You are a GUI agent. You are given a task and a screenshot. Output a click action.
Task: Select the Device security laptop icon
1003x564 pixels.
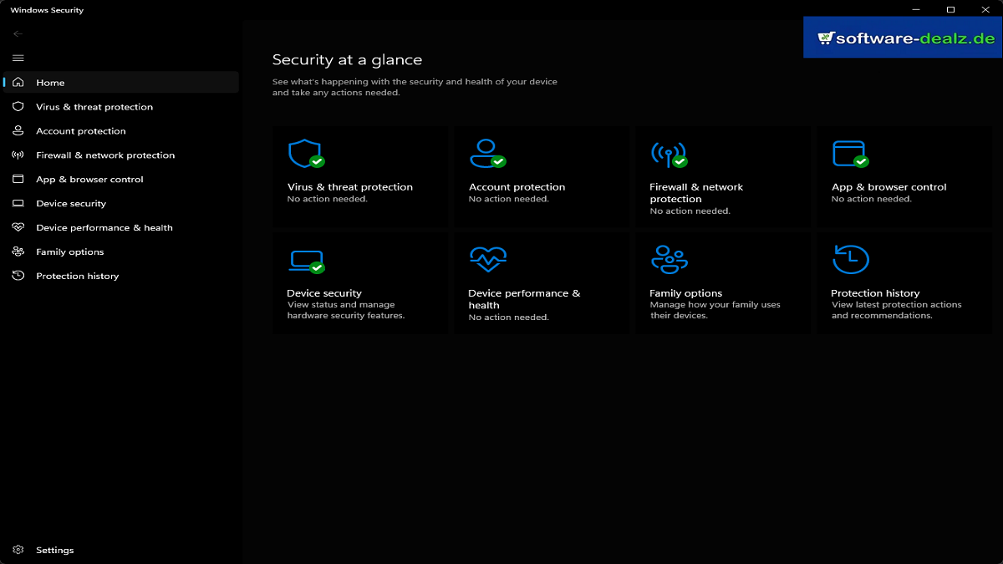click(x=306, y=259)
